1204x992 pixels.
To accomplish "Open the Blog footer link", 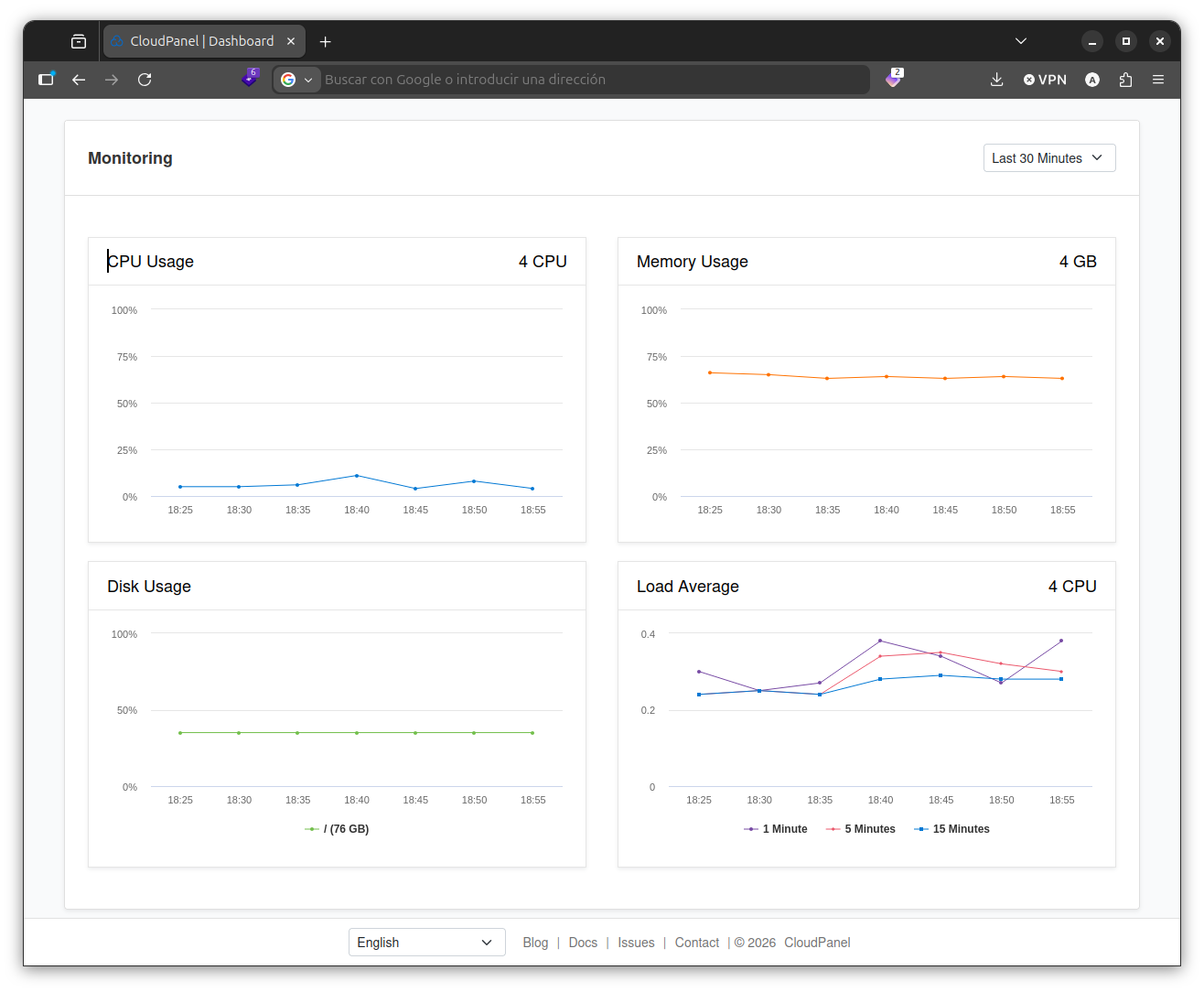I will point(535,943).
